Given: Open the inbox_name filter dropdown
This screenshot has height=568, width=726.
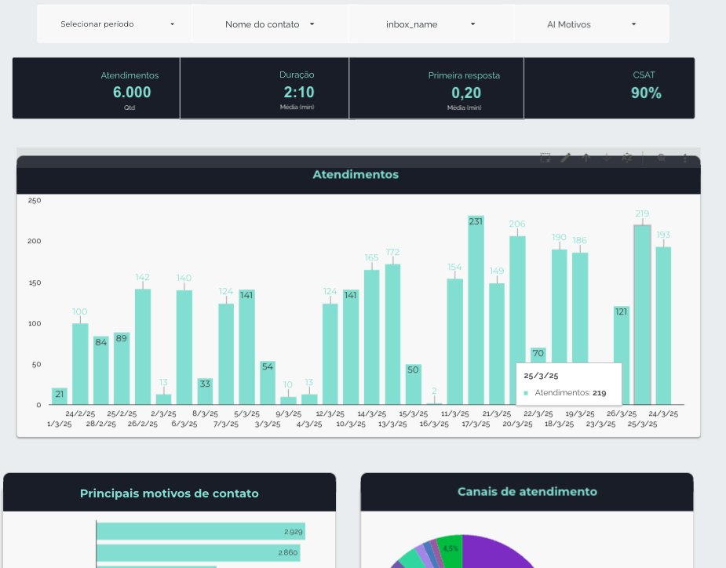Looking at the screenshot, I should click(431, 24).
